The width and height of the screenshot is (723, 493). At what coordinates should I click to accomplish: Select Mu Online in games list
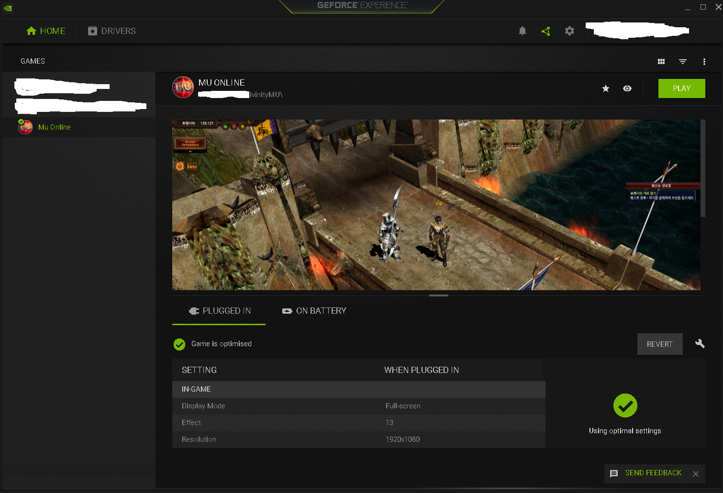(x=79, y=127)
